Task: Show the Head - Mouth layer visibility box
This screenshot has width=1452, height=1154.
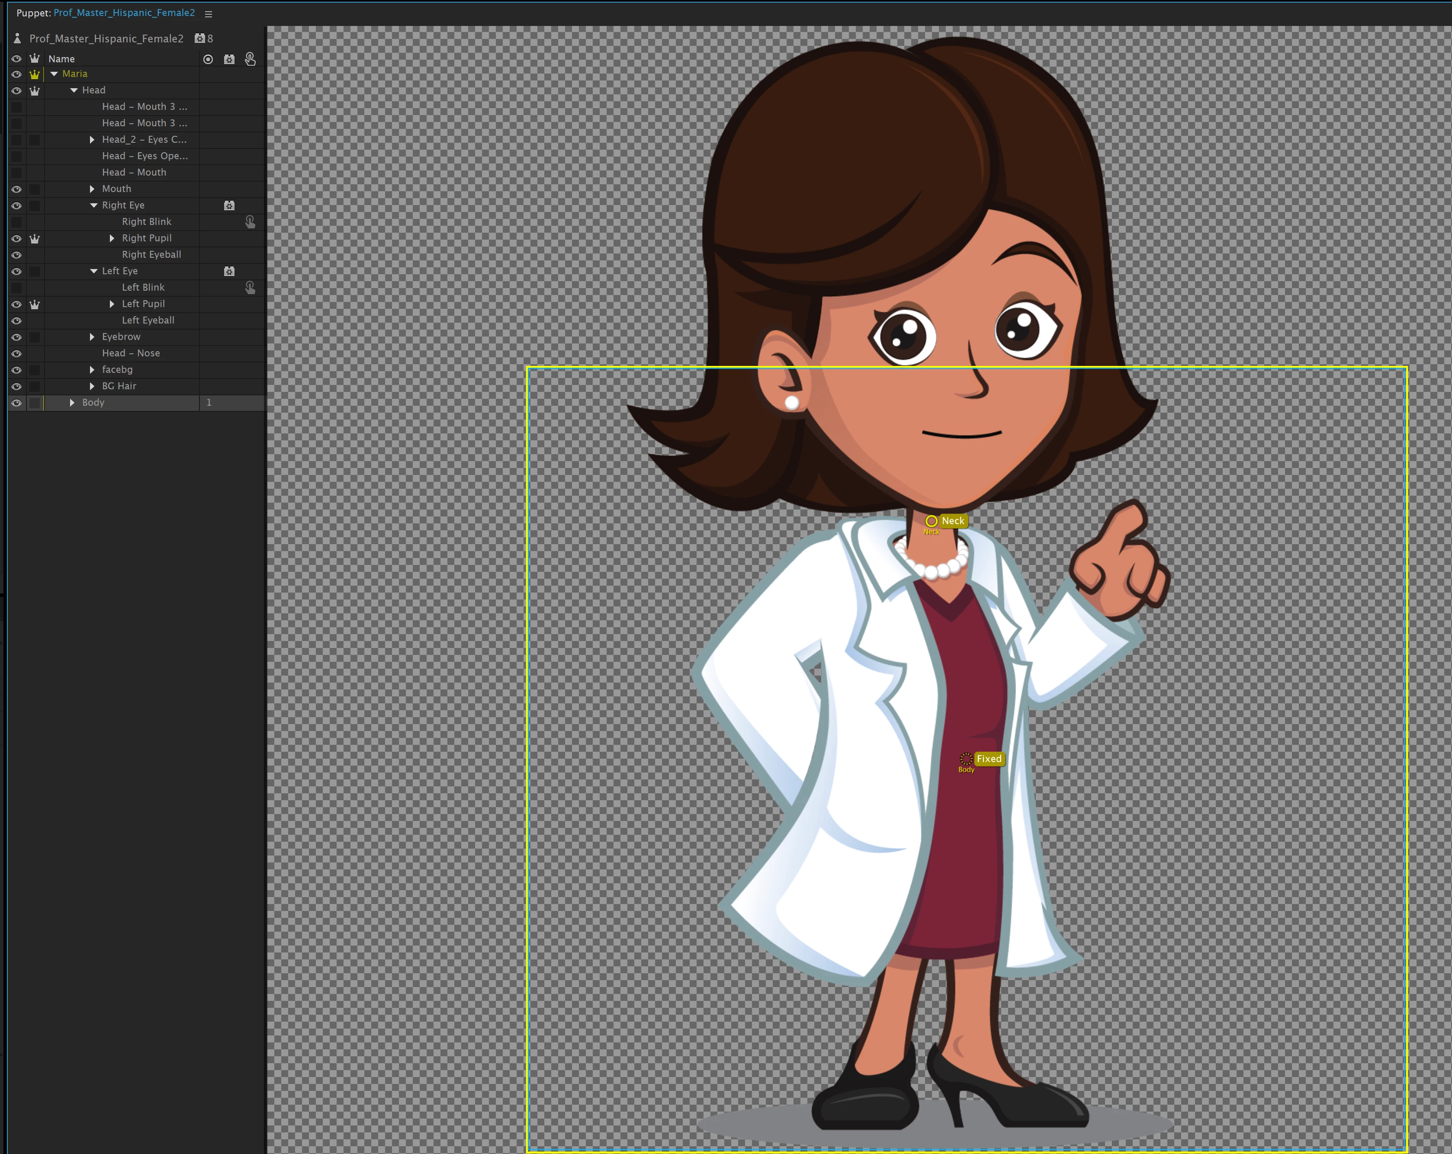Action: (x=16, y=172)
